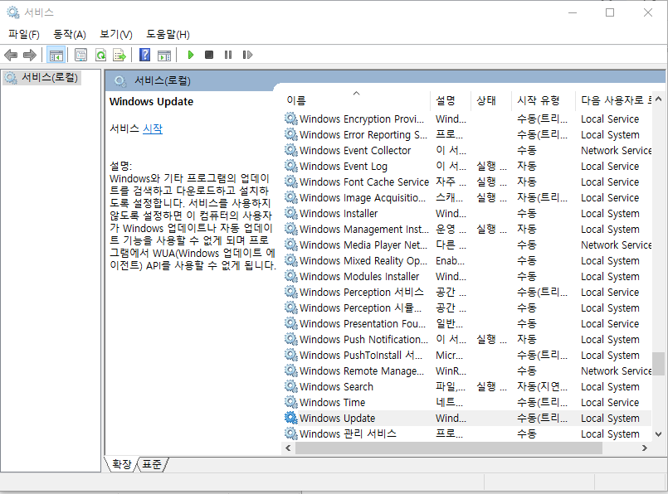Open the 보기(V) menu
This screenshot has width=668, height=494.
(x=116, y=35)
